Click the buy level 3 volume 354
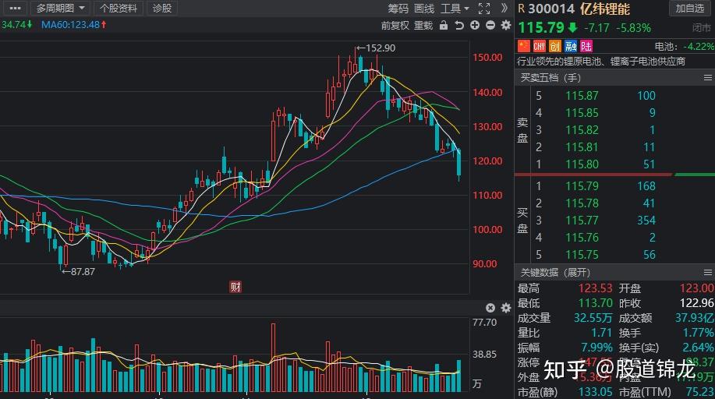 [x=646, y=221]
